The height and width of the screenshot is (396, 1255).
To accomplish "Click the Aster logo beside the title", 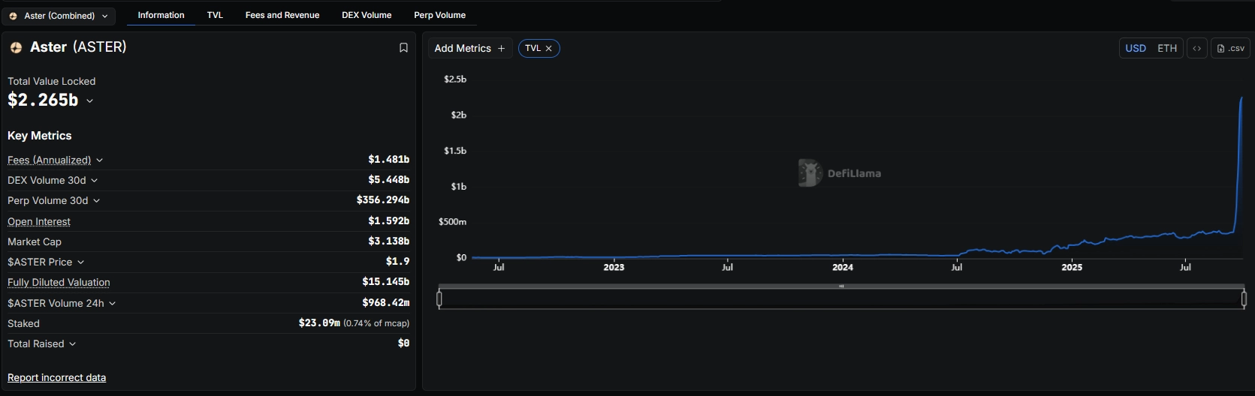I will 16,47.
